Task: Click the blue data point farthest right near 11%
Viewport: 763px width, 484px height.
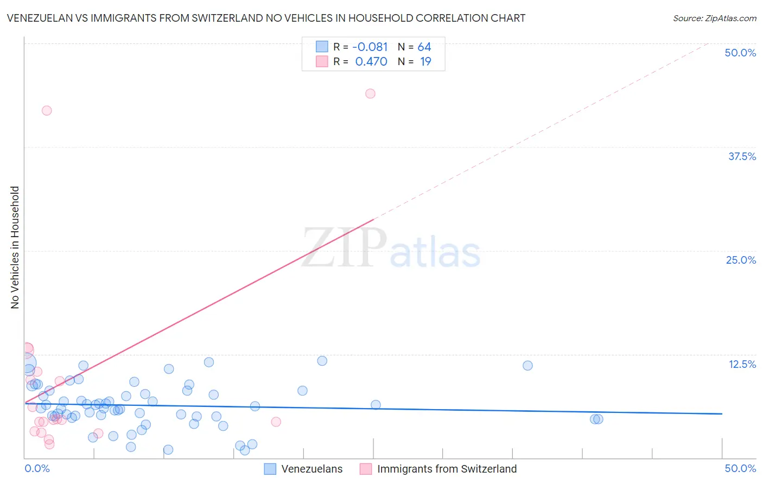Action: pyautogui.click(x=527, y=365)
